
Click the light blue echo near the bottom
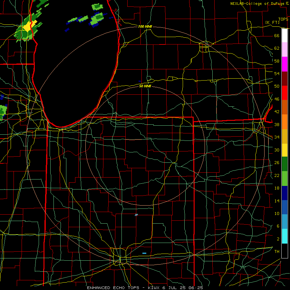coord(144,253)
